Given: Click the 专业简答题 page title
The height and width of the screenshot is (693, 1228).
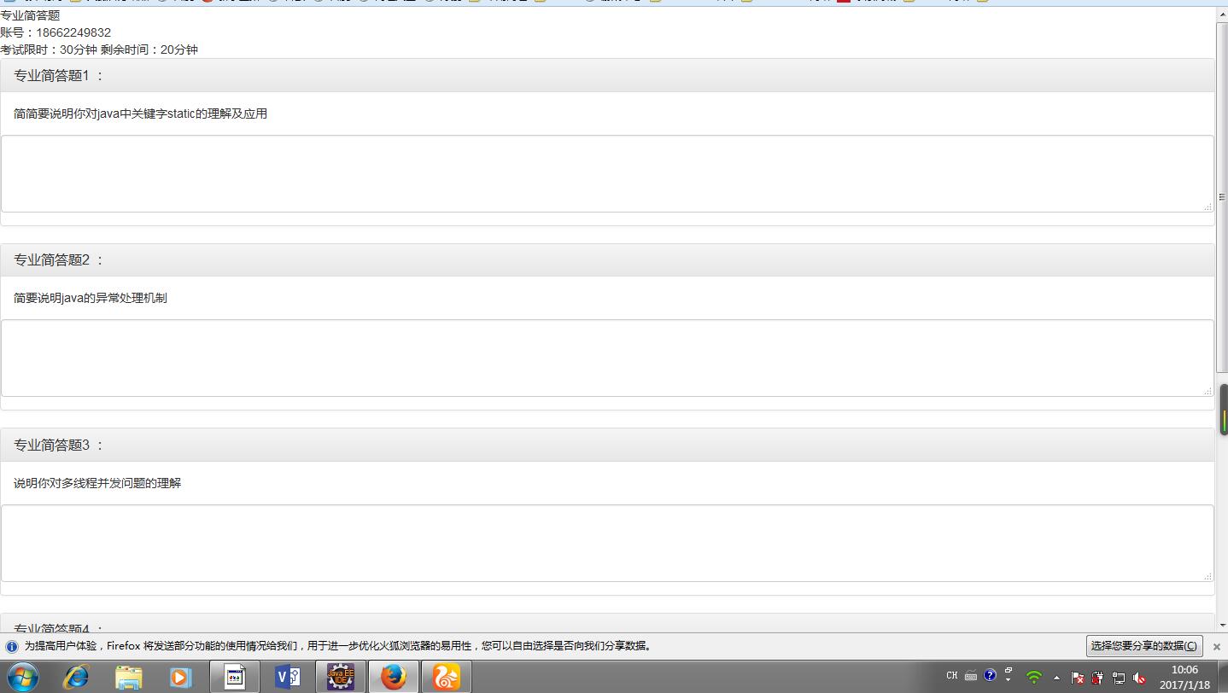Looking at the screenshot, I should [x=30, y=15].
